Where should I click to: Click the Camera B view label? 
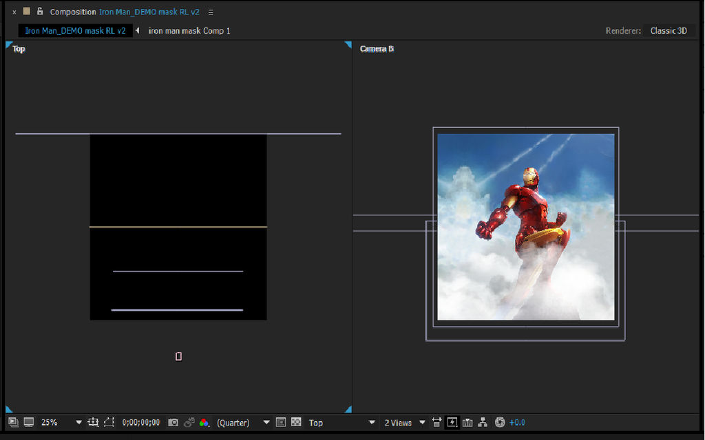tap(377, 49)
